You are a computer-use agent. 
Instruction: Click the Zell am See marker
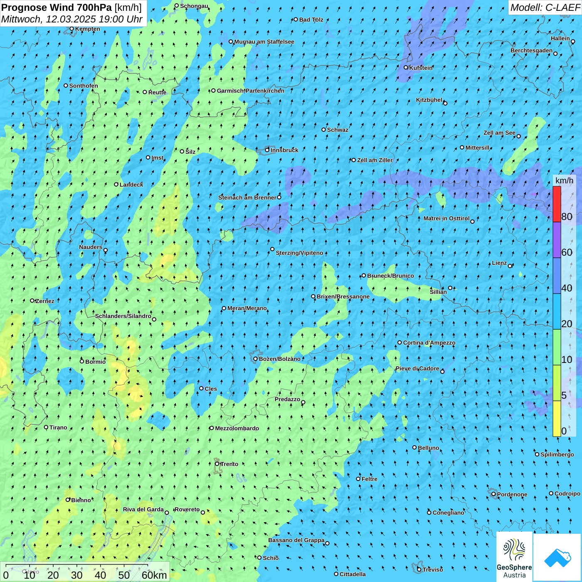click(x=518, y=136)
